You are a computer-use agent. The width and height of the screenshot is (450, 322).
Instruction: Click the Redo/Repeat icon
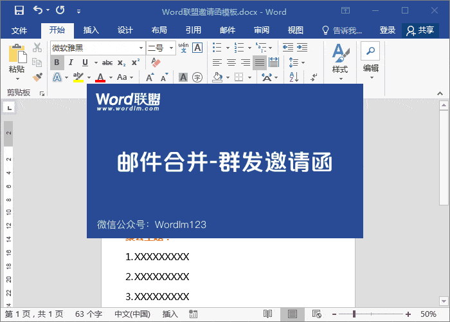click(60, 10)
